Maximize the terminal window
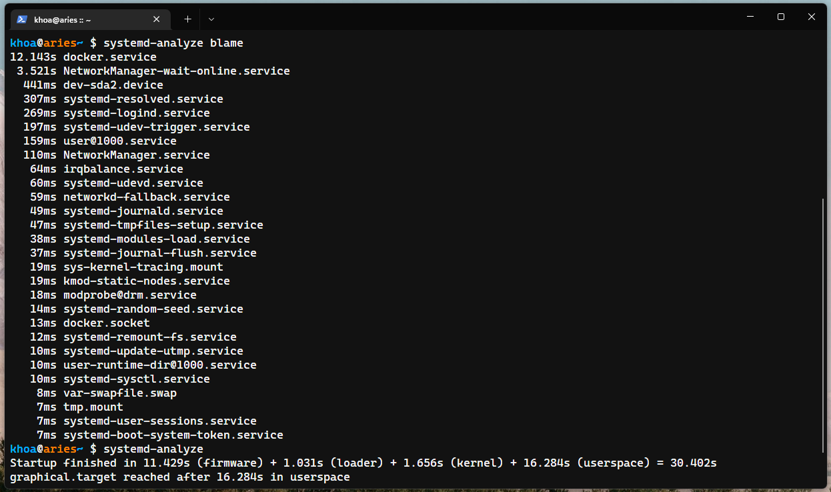831x492 pixels. (x=781, y=17)
